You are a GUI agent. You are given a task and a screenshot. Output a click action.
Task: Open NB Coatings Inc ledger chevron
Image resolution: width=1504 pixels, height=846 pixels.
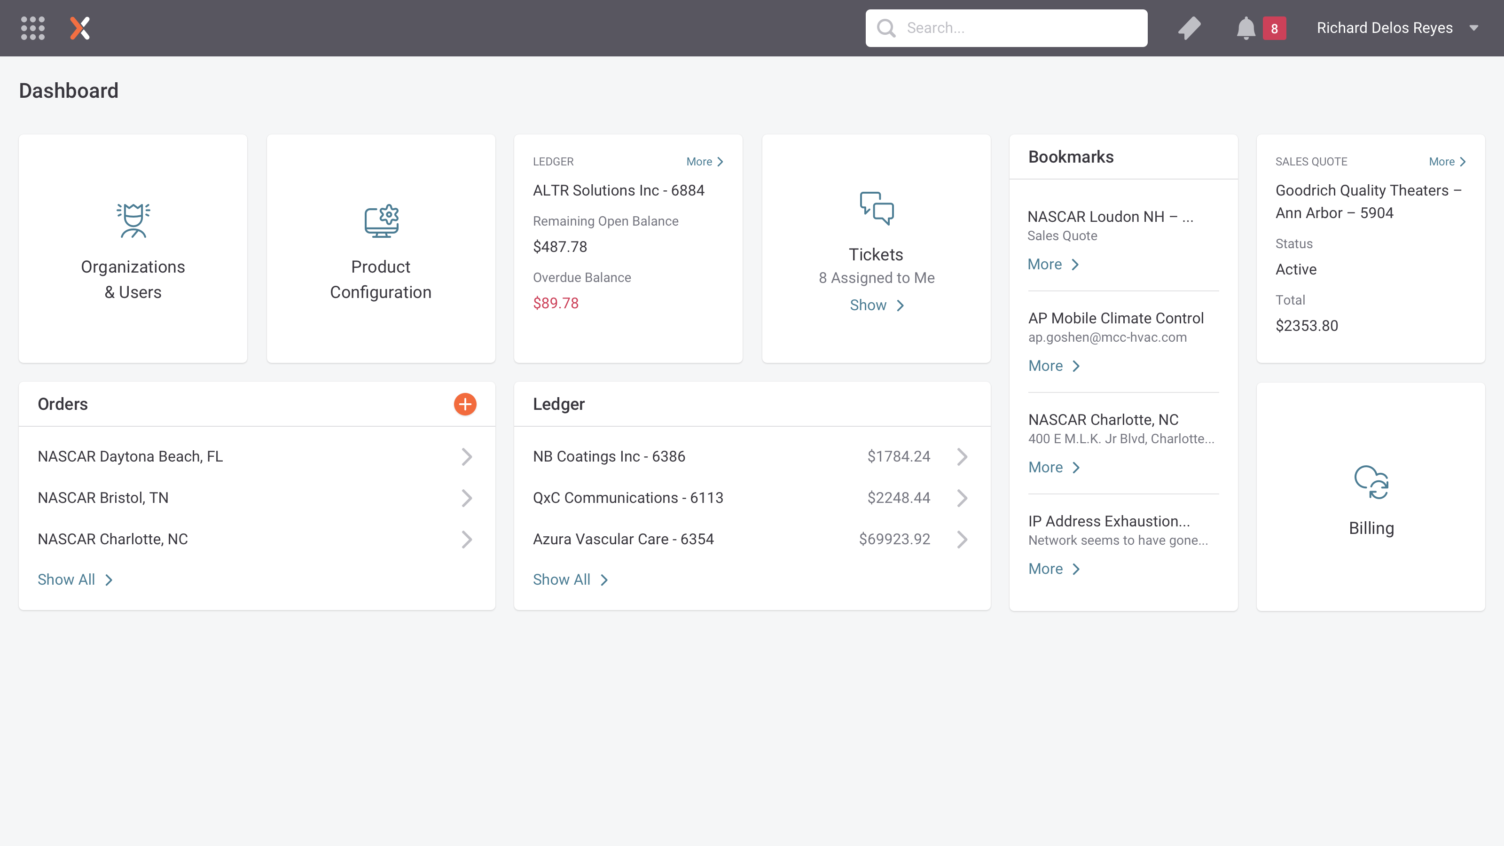tap(962, 456)
